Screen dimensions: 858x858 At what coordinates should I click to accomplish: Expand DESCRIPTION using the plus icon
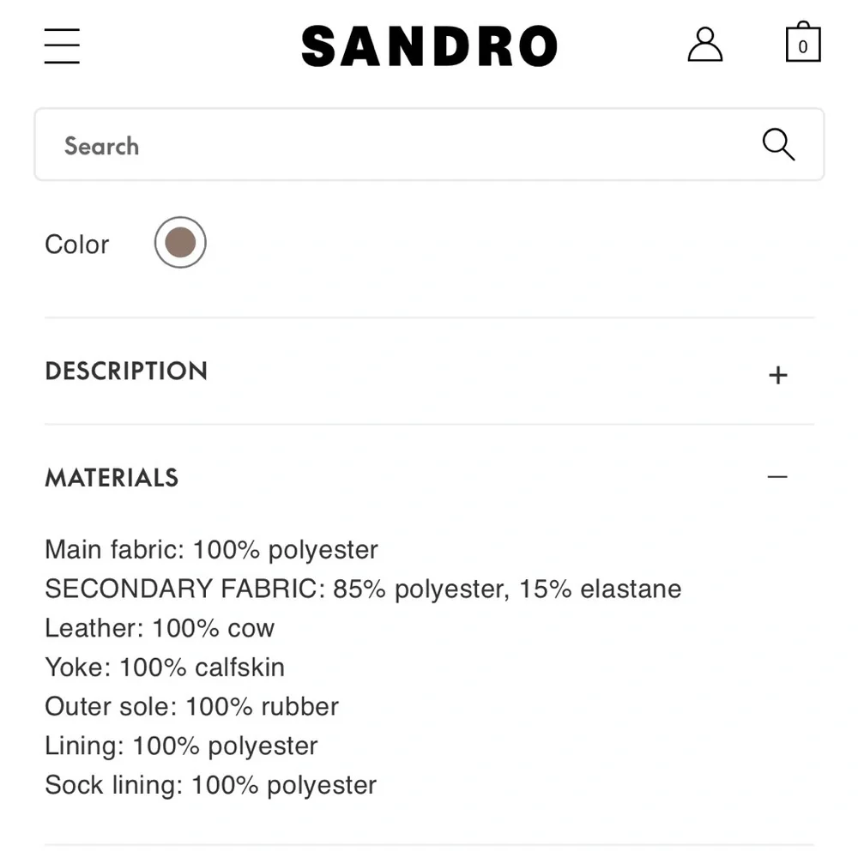point(777,374)
